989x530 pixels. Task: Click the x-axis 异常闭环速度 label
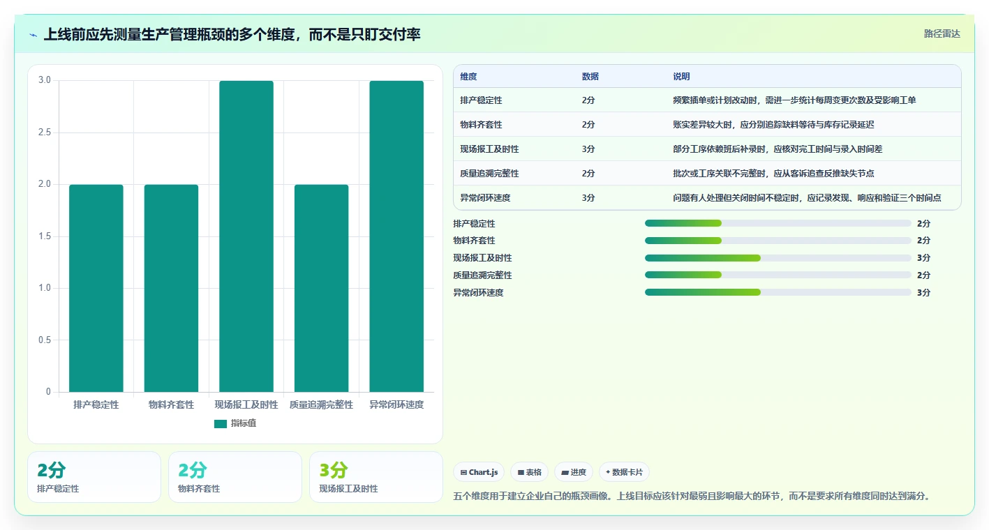click(396, 404)
